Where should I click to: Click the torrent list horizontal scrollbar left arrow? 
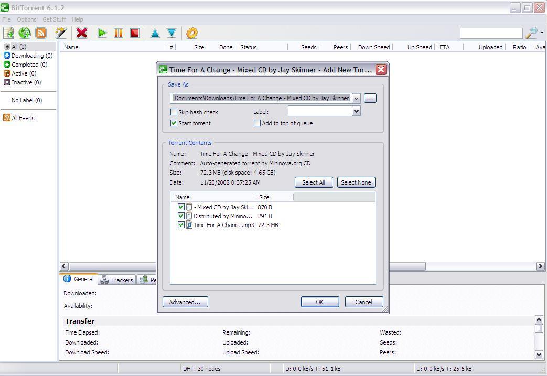pyautogui.click(x=64, y=266)
